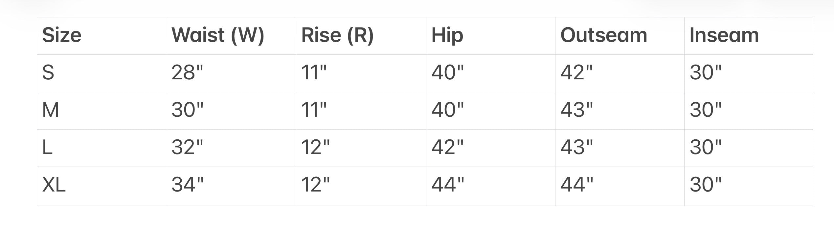Click the Waist (W) column header
This screenshot has width=834, height=243.
pos(217,35)
